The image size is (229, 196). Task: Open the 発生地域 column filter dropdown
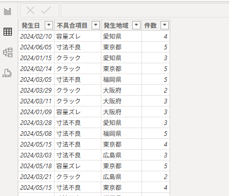pyautogui.click(x=136, y=25)
